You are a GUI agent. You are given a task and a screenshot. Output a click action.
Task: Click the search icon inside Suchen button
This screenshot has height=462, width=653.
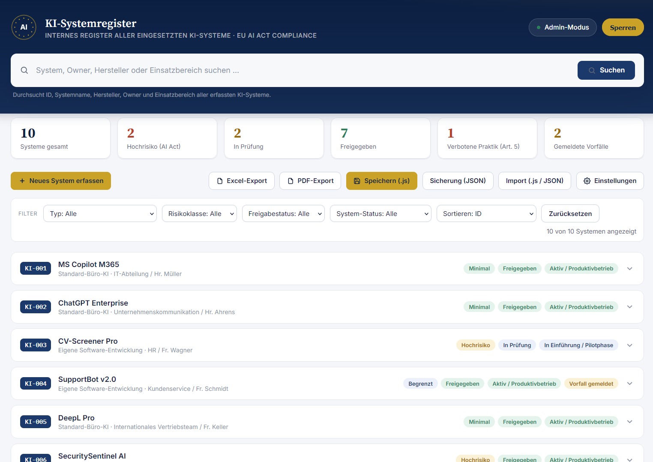coord(592,70)
